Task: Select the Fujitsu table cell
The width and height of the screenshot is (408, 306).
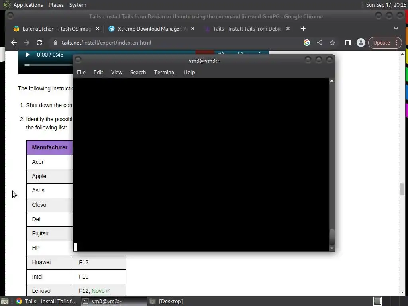Action: pos(50,233)
